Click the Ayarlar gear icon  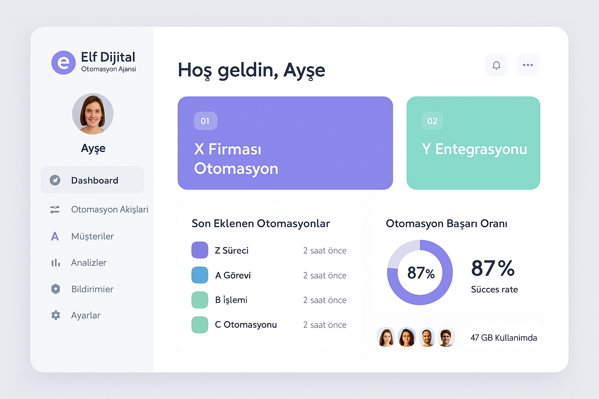55,315
